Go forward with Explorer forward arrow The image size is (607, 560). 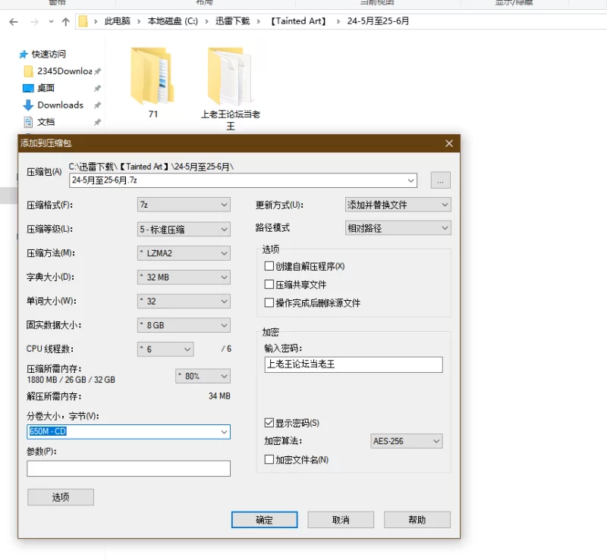point(34,22)
